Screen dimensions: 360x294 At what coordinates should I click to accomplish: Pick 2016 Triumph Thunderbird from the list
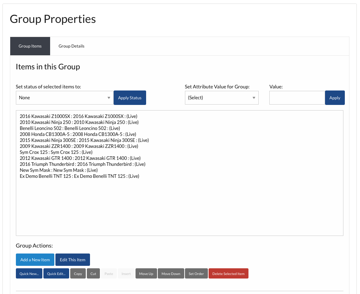82,164
